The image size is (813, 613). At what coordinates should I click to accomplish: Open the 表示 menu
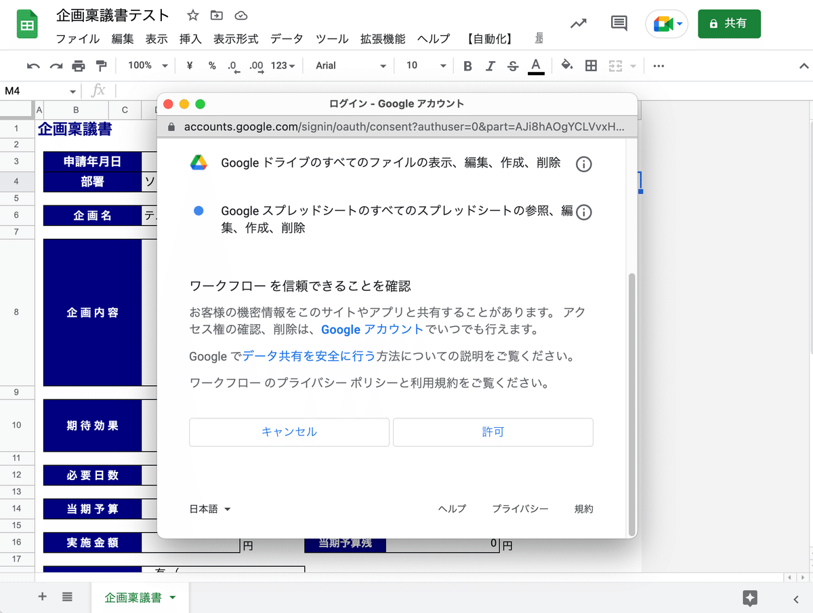click(x=157, y=39)
